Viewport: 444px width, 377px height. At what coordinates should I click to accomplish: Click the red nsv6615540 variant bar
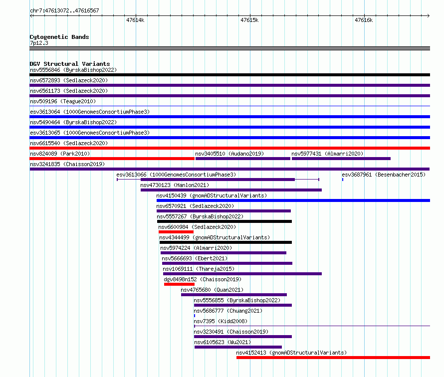(229, 148)
